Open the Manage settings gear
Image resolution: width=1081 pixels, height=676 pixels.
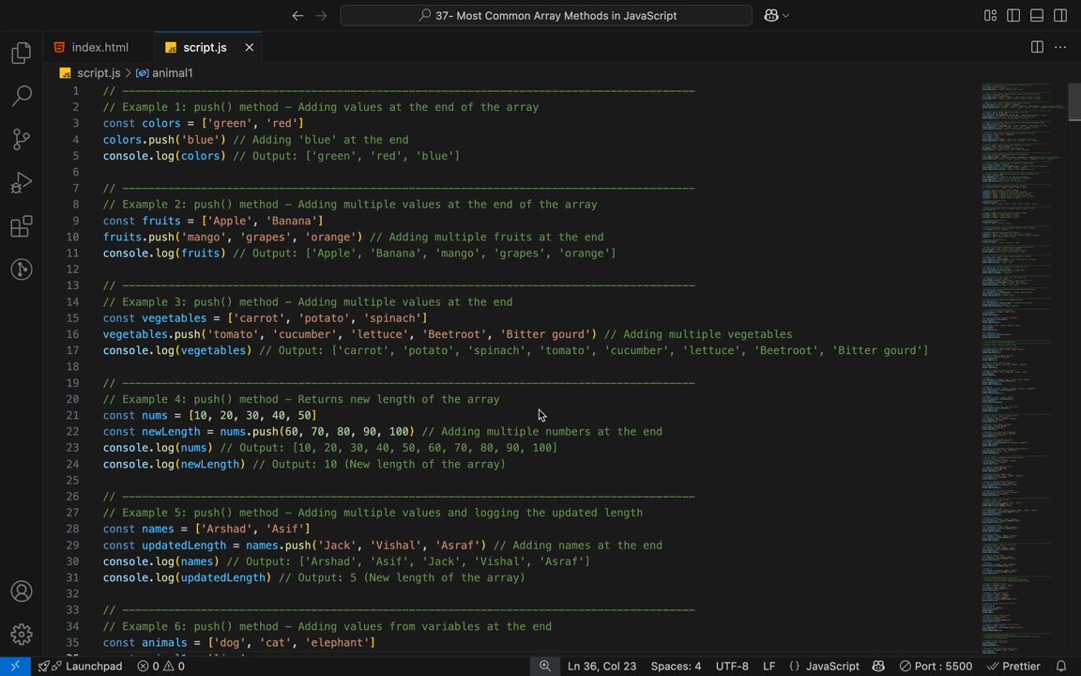click(x=22, y=634)
